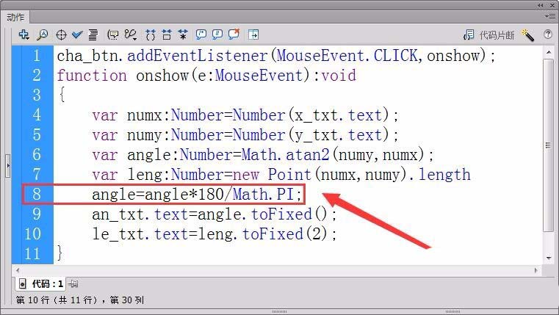Click line number 8 in the gutter
The height and width of the screenshot is (315, 559).
(37, 194)
